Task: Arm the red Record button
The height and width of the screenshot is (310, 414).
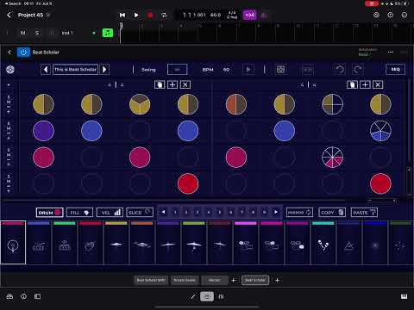Action: click(150, 15)
